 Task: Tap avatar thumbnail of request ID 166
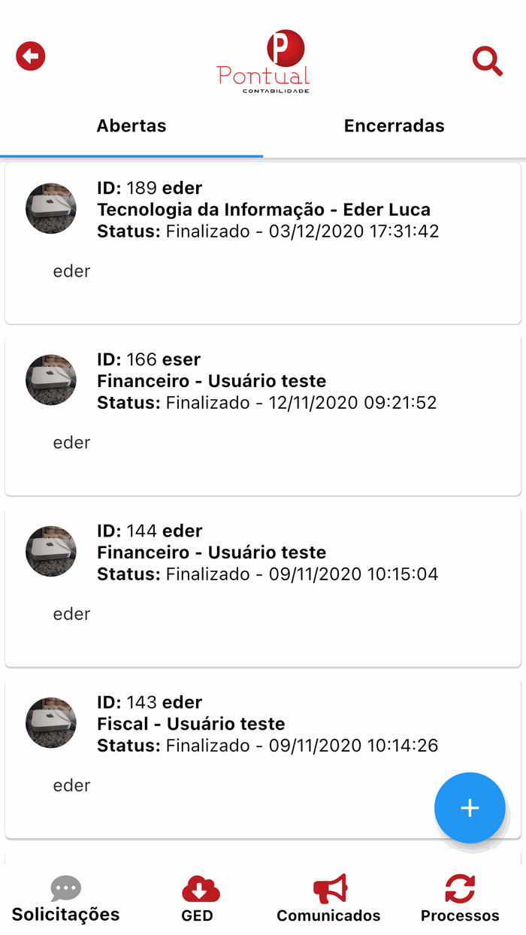[x=51, y=380]
